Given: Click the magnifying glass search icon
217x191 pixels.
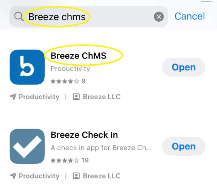Looking at the screenshot, I should 18,17.
